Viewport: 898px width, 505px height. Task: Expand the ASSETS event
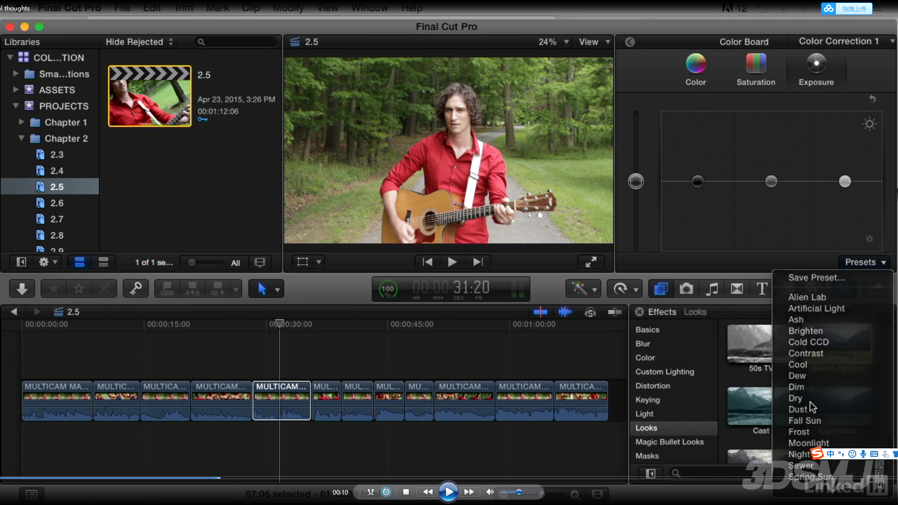(x=15, y=89)
